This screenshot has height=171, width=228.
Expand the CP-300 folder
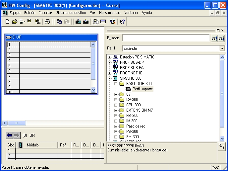(116, 100)
